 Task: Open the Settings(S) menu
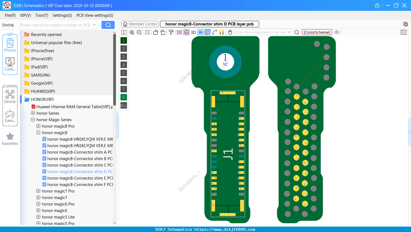tap(62, 15)
